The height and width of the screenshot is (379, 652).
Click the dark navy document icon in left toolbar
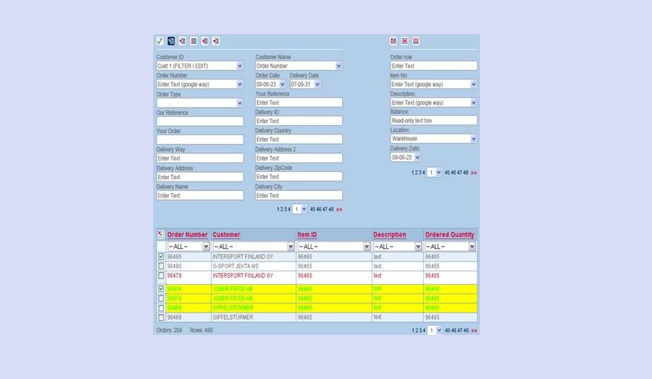pyautogui.click(x=171, y=41)
